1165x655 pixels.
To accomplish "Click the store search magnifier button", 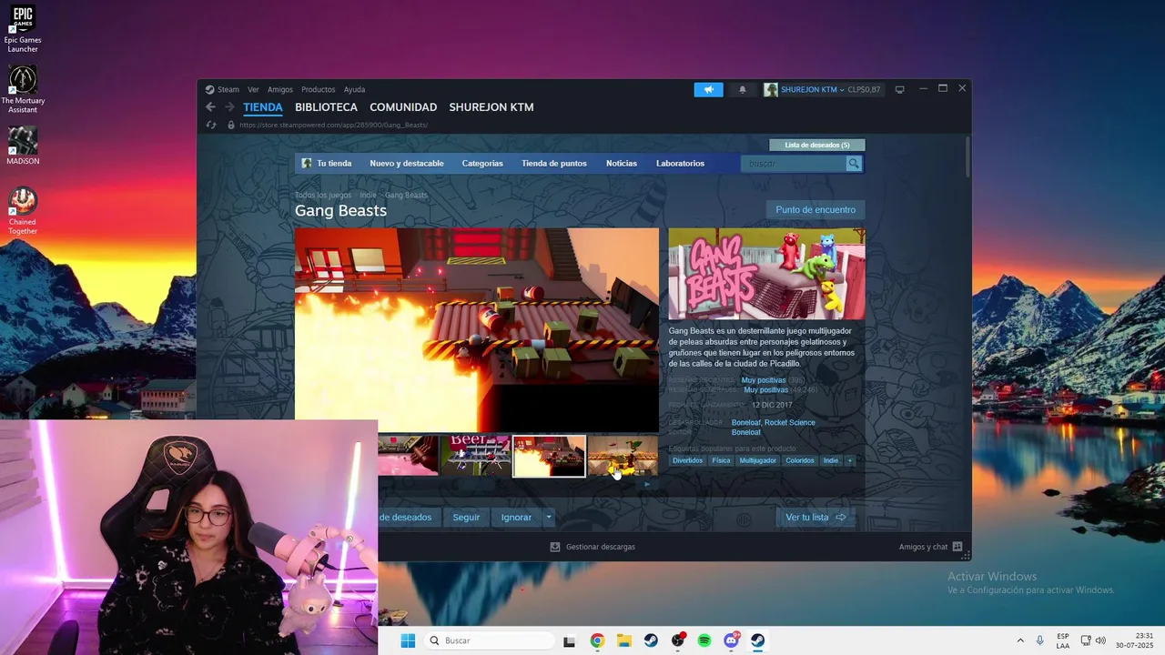I will tap(853, 164).
